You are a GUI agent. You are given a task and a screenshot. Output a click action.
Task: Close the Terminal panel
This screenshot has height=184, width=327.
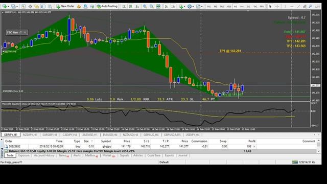[2, 140]
